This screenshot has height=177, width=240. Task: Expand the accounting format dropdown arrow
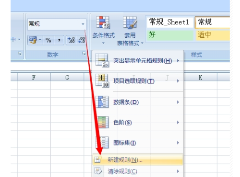pos(40,40)
